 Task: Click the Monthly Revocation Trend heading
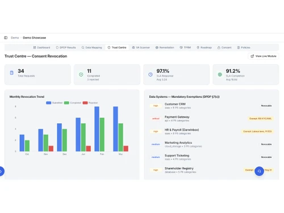(27, 97)
